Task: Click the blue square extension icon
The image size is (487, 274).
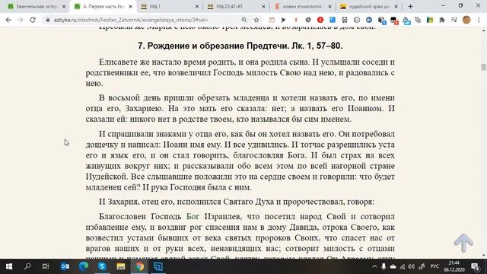Action: tap(333, 20)
